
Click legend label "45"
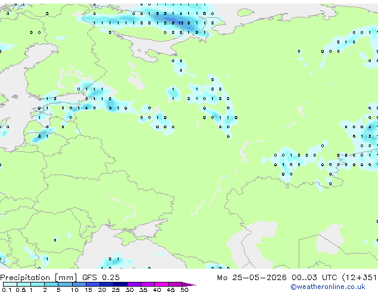171,290
